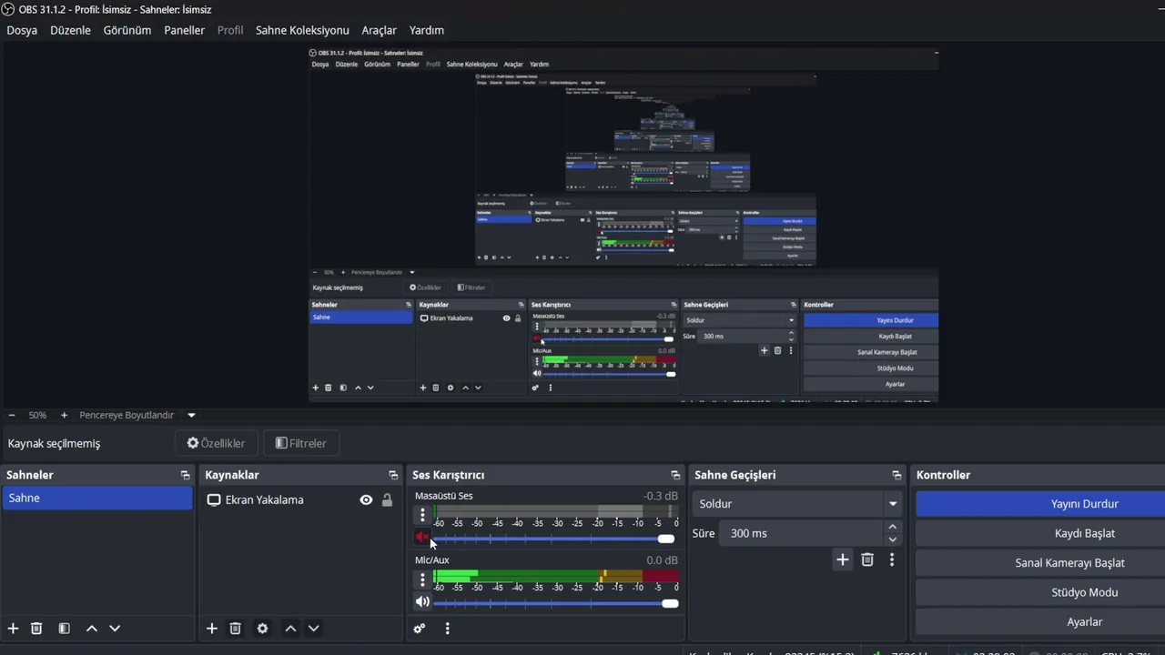Open the Paneller menu
Viewport: 1165px width, 655px height.
184,30
